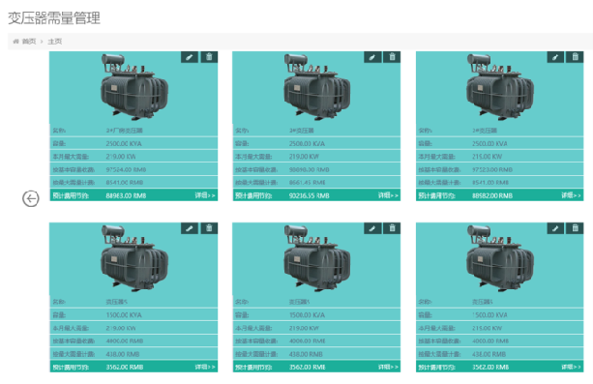This screenshot has width=593, height=384.
Task: Go back with the circled left arrow
Action: (x=31, y=198)
